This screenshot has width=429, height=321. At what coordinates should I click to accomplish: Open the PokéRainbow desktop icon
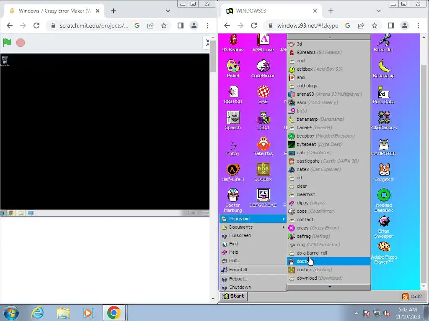coord(384,121)
